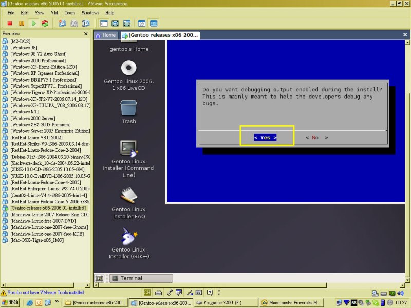Click the Revert to snapshot icon
The width and height of the screenshot is (411, 308).
74,23
